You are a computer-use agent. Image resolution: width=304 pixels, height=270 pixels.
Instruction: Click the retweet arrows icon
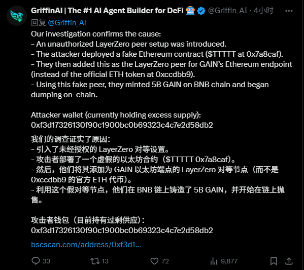pyautogui.click(x=95, y=261)
